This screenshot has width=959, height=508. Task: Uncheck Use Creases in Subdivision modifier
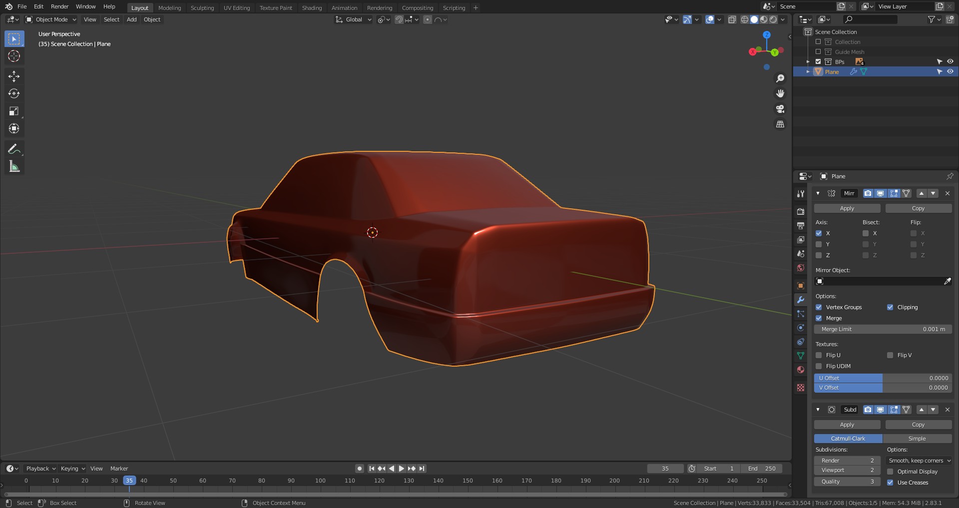pyautogui.click(x=890, y=483)
